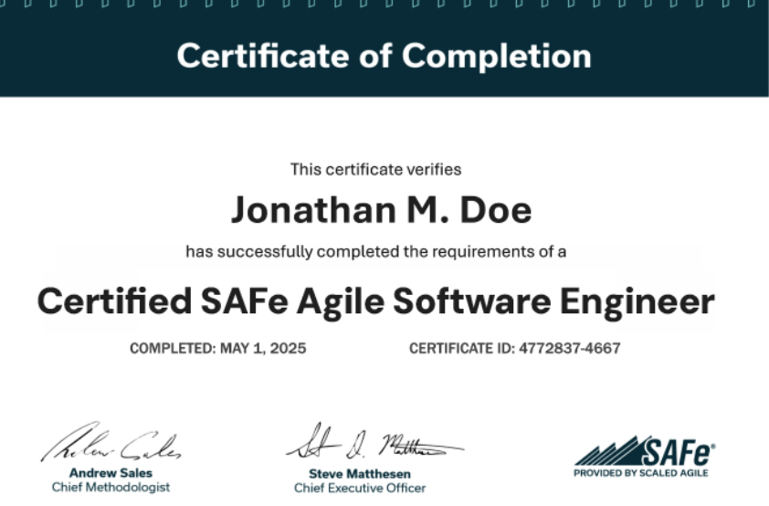Click Steve Matthesen handwritten signature
This screenshot has width=769, height=506.
[x=375, y=441]
